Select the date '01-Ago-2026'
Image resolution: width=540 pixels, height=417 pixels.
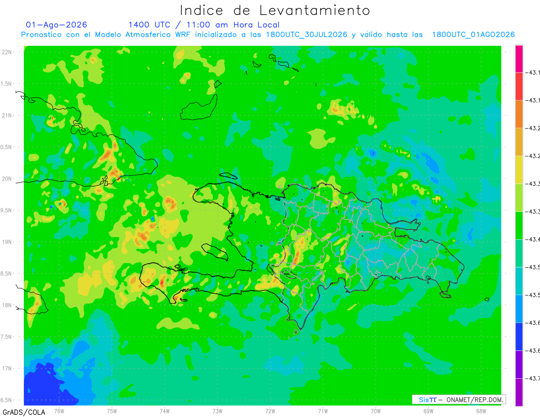coord(57,25)
